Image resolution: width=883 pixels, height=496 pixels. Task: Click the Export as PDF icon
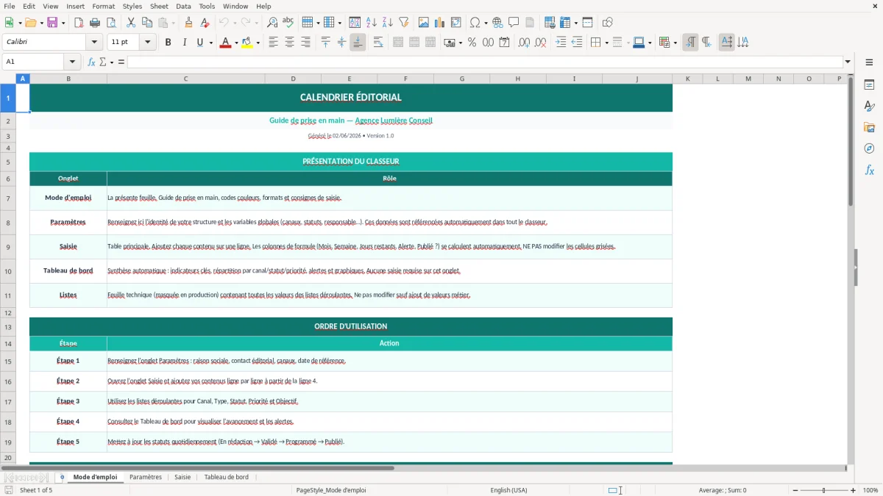[79, 23]
